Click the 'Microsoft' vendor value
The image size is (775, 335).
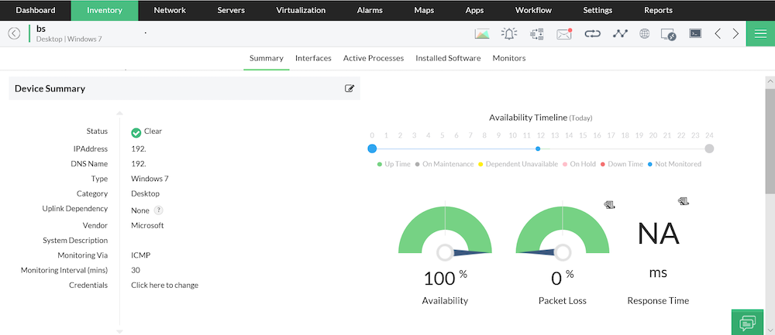coord(147,225)
